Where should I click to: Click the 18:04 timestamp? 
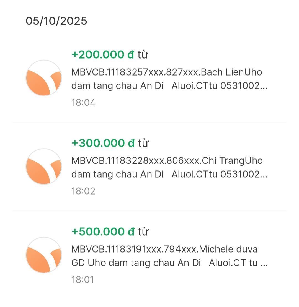83,103
